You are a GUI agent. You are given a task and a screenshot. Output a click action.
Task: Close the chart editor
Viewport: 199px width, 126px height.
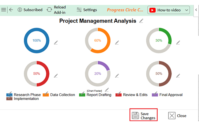(177, 116)
